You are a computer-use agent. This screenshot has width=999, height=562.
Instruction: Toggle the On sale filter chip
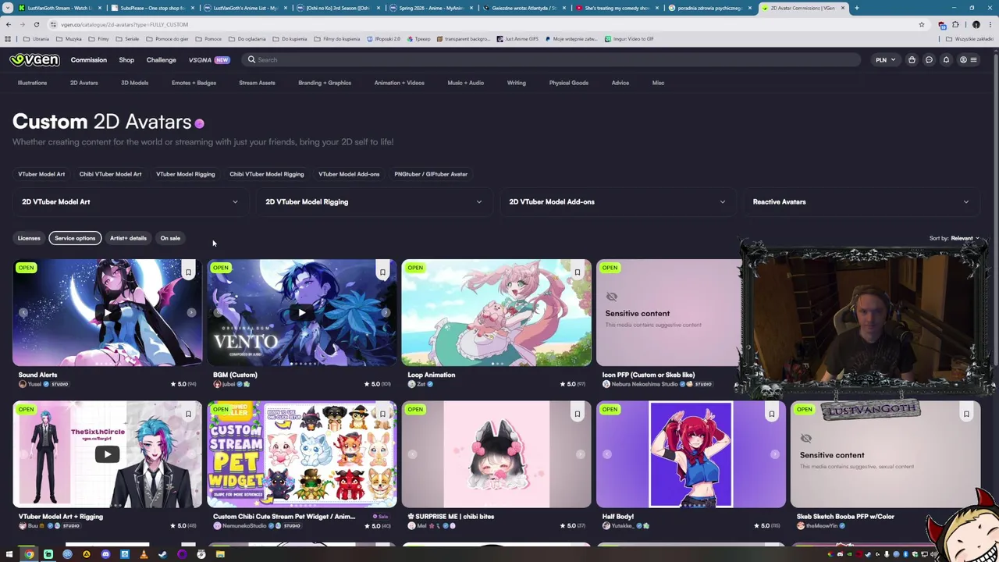(x=170, y=238)
